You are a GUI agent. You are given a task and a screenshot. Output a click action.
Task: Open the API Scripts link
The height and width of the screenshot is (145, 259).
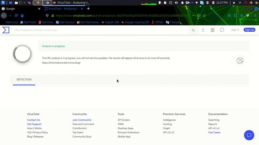click(x=124, y=120)
